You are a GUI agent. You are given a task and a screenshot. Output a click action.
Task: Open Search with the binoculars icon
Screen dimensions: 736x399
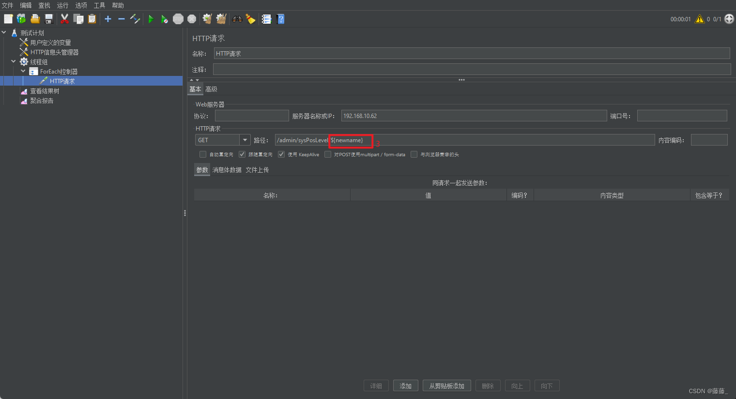coord(237,19)
